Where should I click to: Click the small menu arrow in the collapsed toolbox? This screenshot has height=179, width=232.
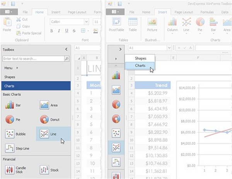pyautogui.click(x=116, y=59)
